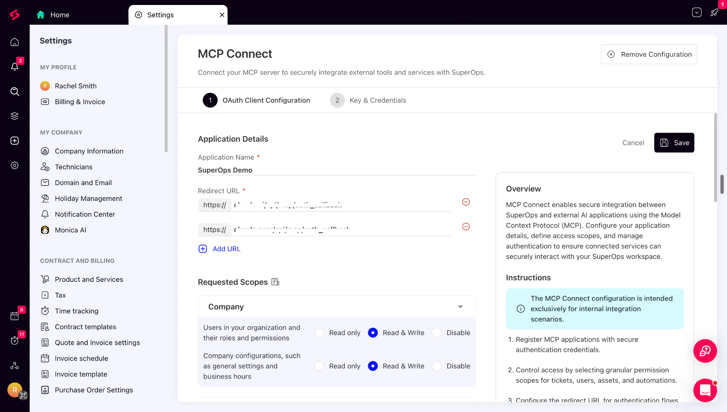Open the gear settings sidebar icon
This screenshot has width=727, height=412.
point(15,165)
